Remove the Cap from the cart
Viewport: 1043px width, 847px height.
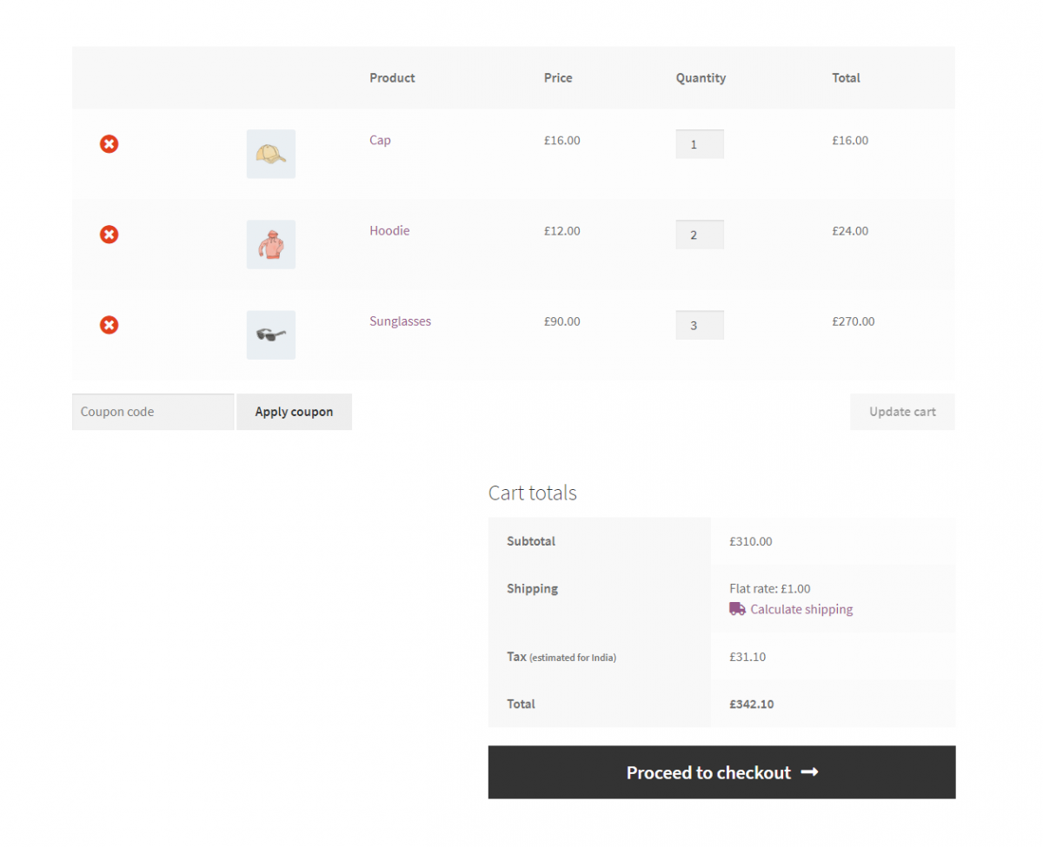(x=109, y=143)
